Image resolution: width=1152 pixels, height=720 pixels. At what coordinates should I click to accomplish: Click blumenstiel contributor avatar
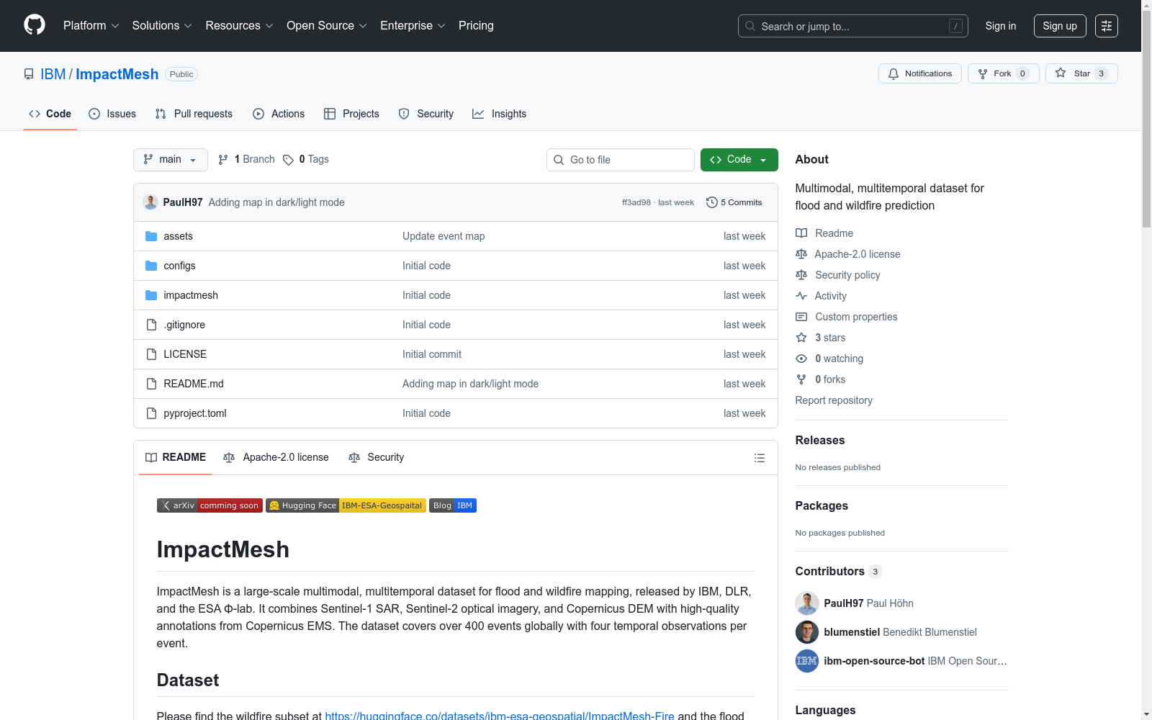pos(807,632)
